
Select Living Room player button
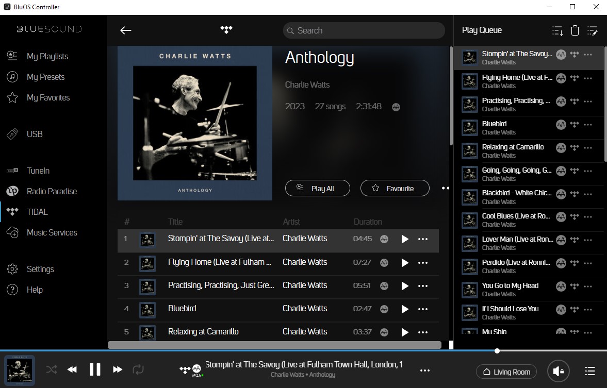click(x=506, y=372)
